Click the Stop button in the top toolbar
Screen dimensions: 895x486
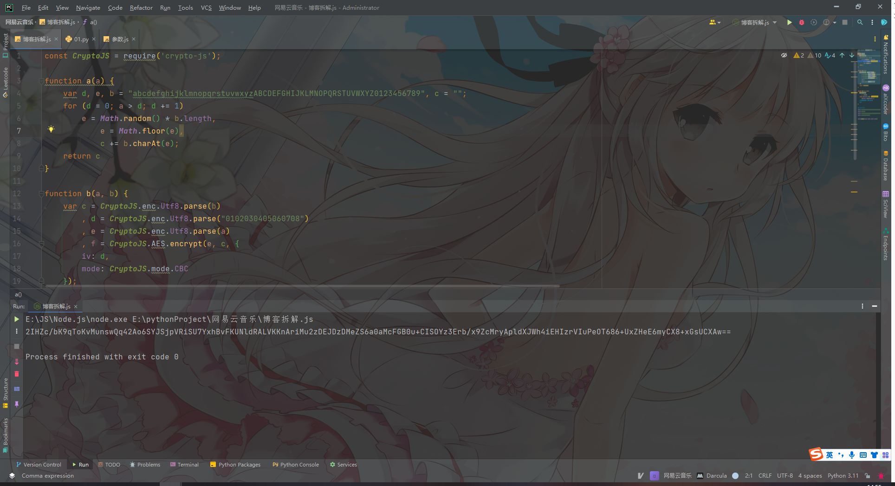[845, 22]
